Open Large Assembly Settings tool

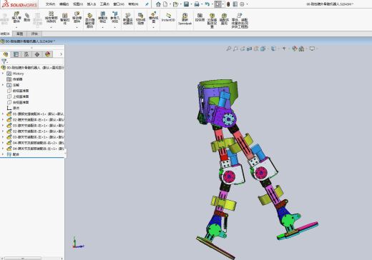(x=212, y=20)
